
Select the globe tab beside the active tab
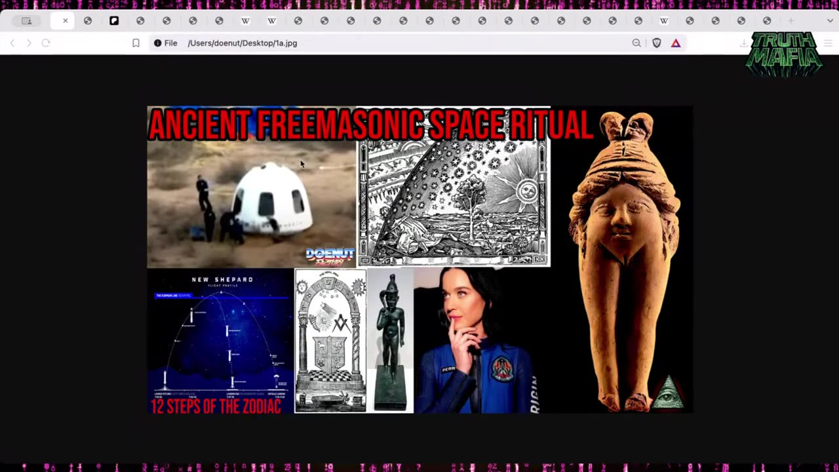(88, 21)
